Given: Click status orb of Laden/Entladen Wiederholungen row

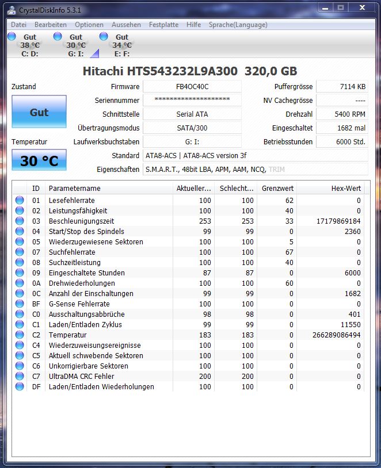Looking at the screenshot, I should 20,386.
